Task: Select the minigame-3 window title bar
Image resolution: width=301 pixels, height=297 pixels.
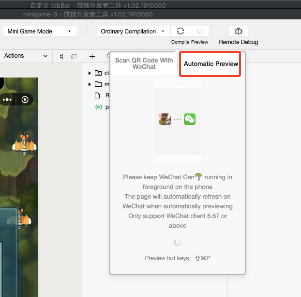Action: (150, 15)
